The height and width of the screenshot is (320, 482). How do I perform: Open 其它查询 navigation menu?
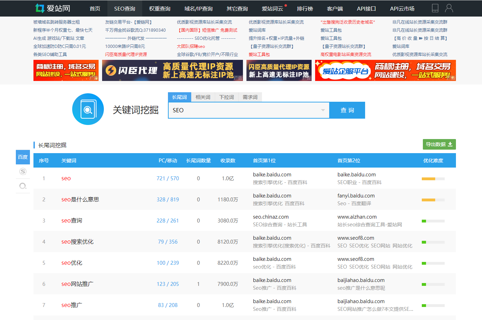click(x=237, y=8)
